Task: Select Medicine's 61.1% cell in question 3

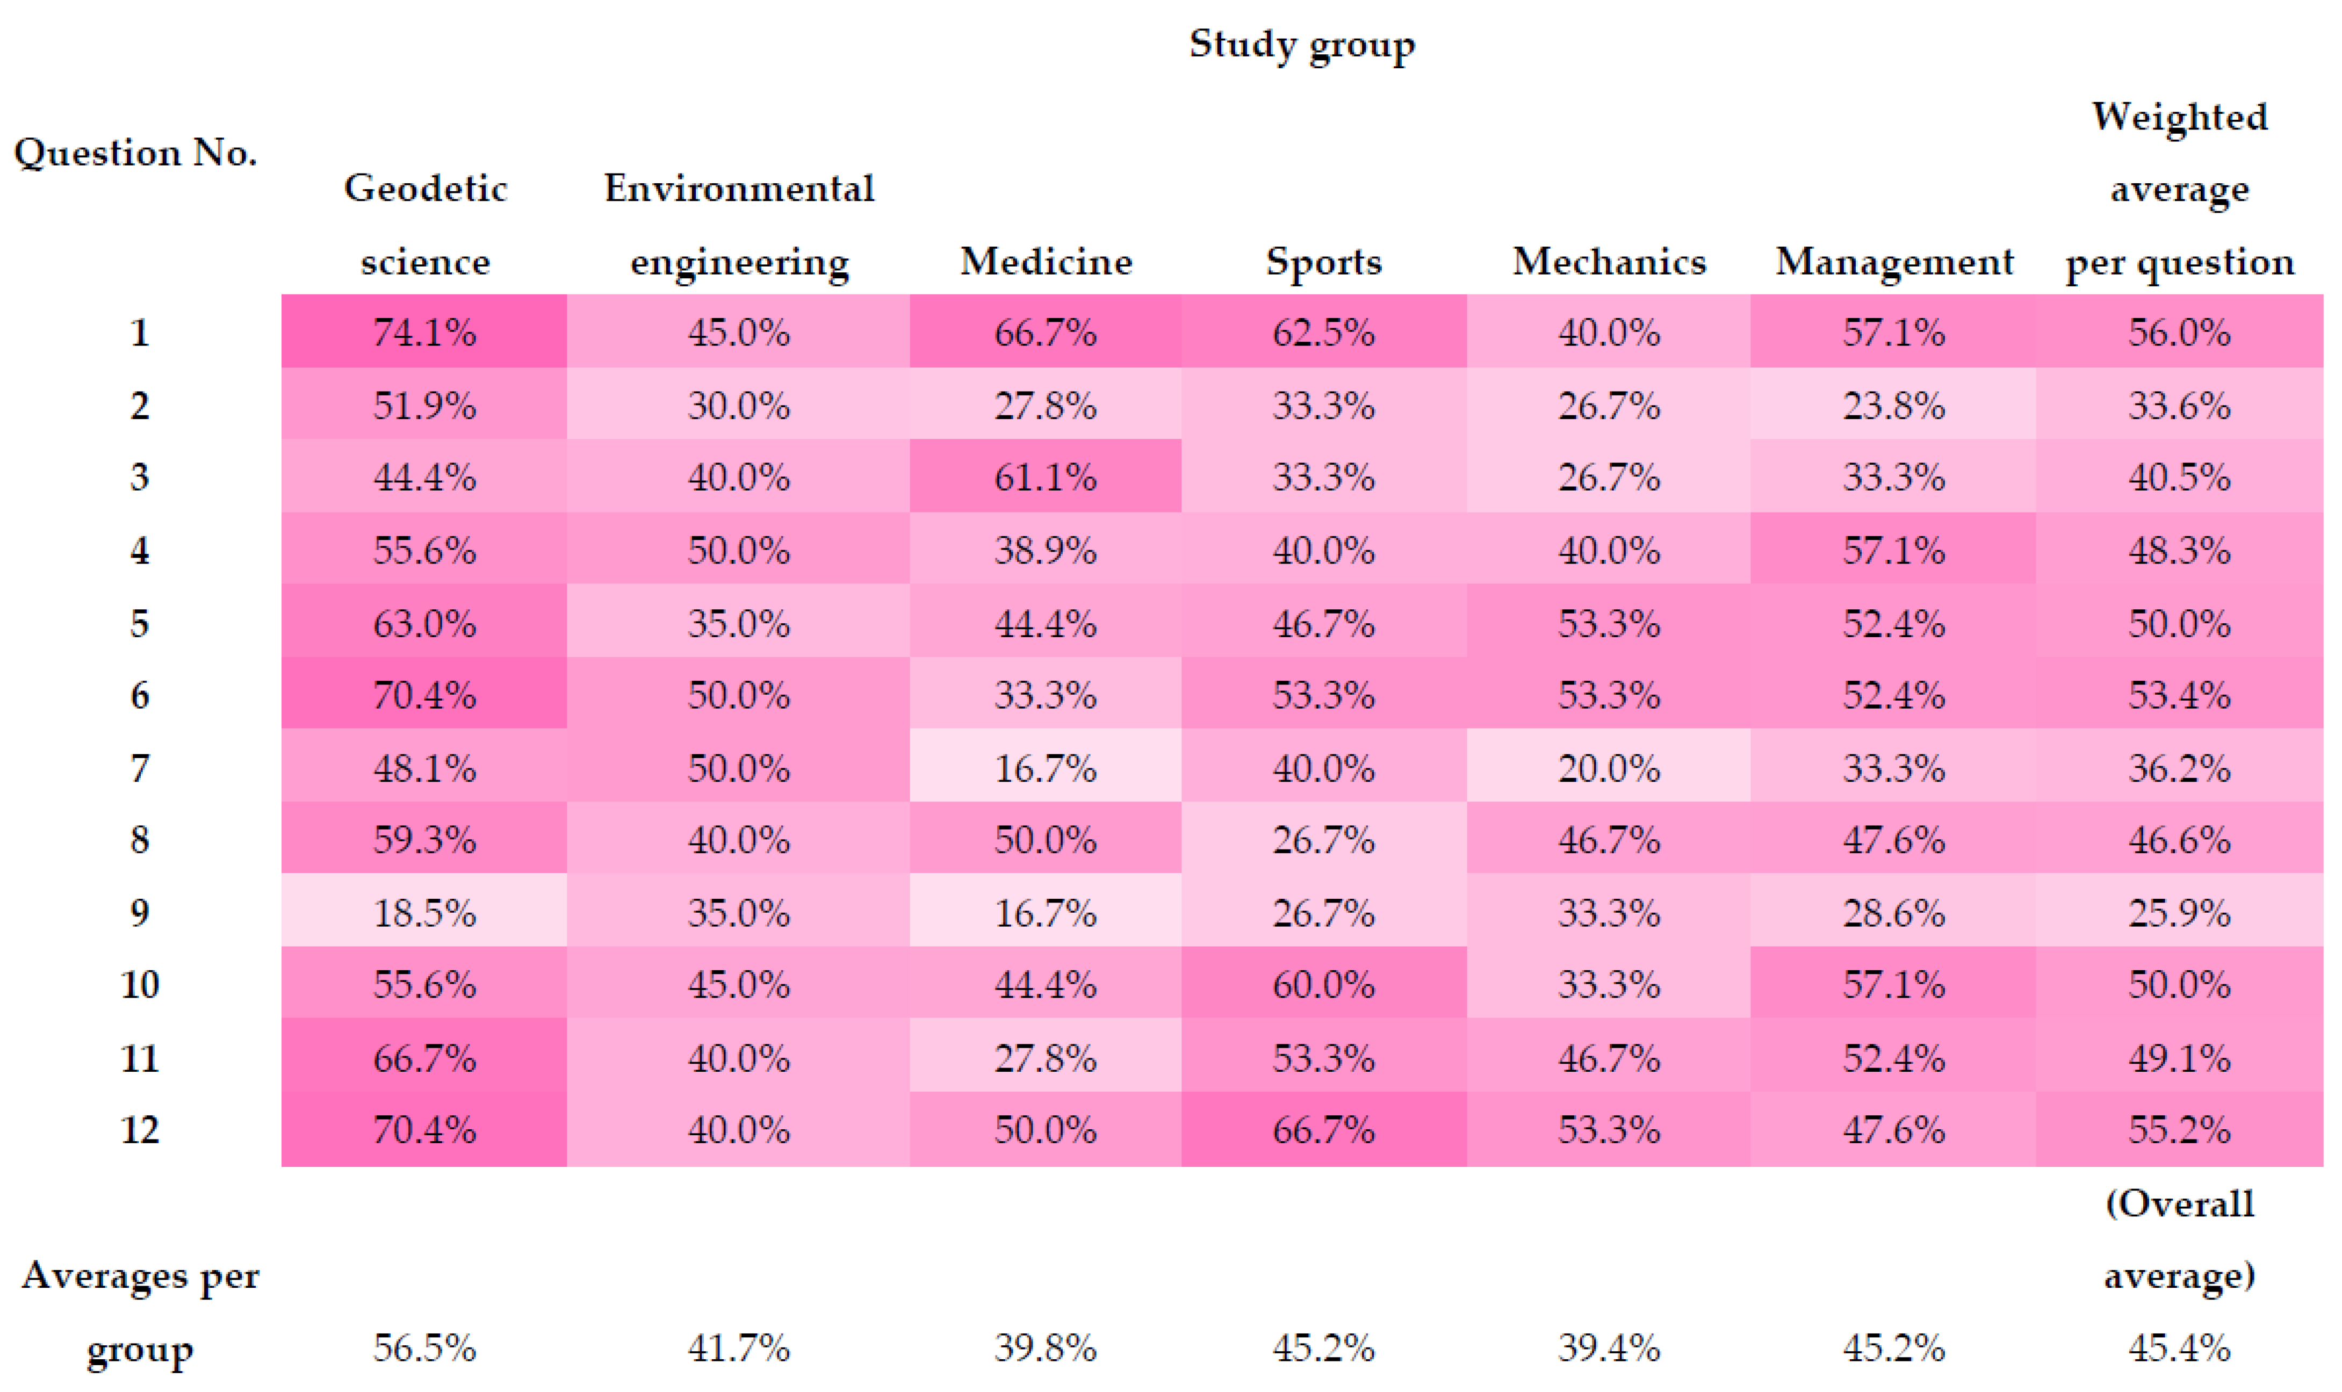Action: 1046,478
